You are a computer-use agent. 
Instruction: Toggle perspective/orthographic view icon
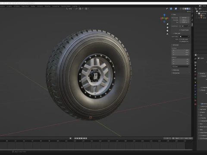click(167, 34)
